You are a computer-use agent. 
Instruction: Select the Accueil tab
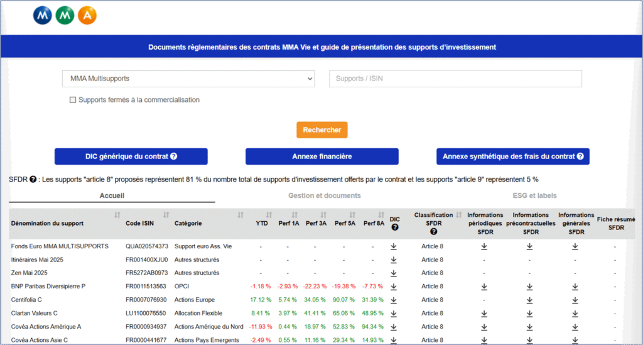[x=112, y=195]
